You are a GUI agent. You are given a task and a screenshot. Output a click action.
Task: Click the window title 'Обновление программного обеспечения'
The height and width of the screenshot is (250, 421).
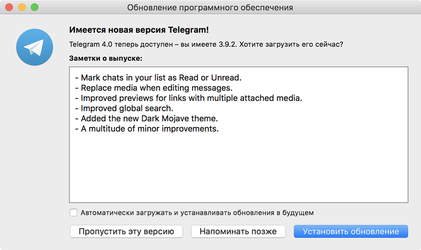tap(210, 8)
